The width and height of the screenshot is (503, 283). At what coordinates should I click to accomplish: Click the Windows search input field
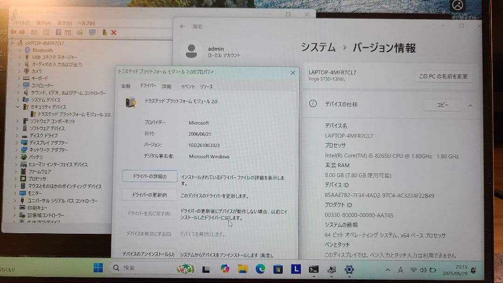coord(140,269)
